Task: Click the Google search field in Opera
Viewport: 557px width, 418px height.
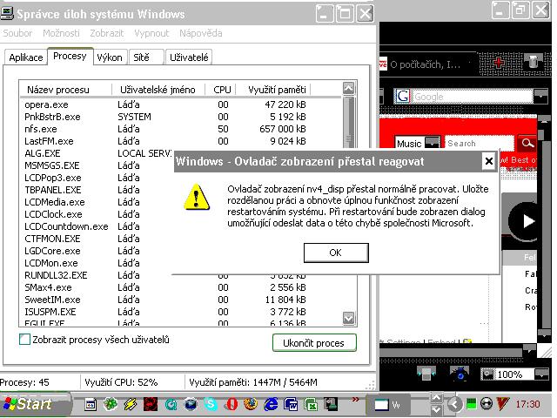Action: (472, 97)
